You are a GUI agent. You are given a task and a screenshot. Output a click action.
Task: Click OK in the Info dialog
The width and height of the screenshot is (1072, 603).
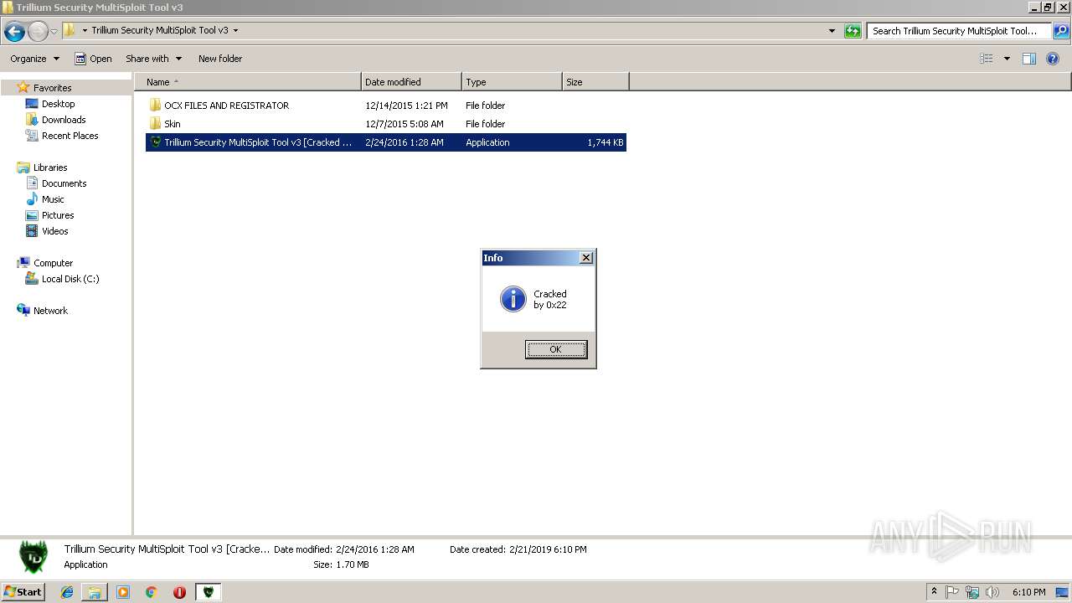pyautogui.click(x=556, y=349)
